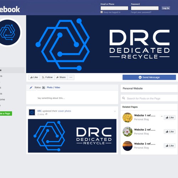This screenshot has height=178, width=178.
Task: Click the Password input field
Action: [145, 8]
